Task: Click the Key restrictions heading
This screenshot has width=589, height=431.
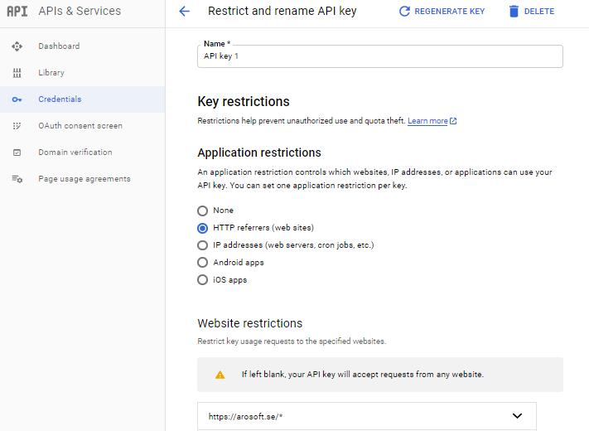Action: click(244, 101)
